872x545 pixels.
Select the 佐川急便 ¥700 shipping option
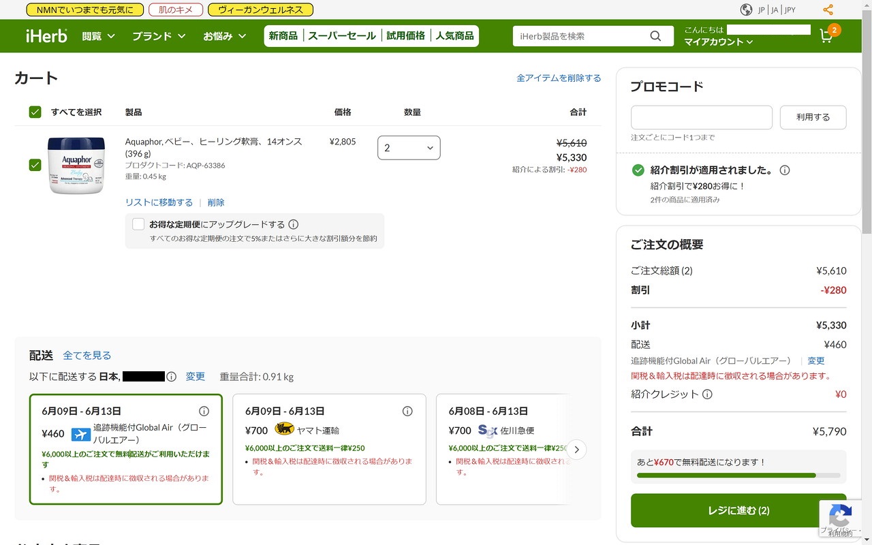[502, 450]
